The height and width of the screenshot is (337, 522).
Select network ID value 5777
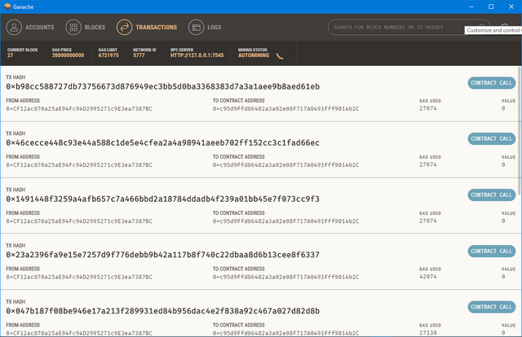139,55
